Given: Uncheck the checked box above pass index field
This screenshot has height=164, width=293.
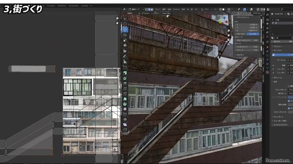Looking at the screenshot, I should tap(289, 108).
